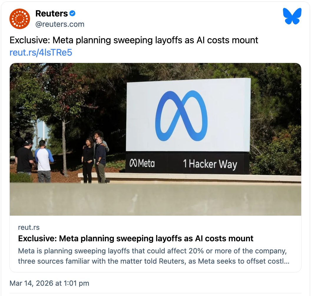Click the Bluesky butterfly logo

[292, 16]
